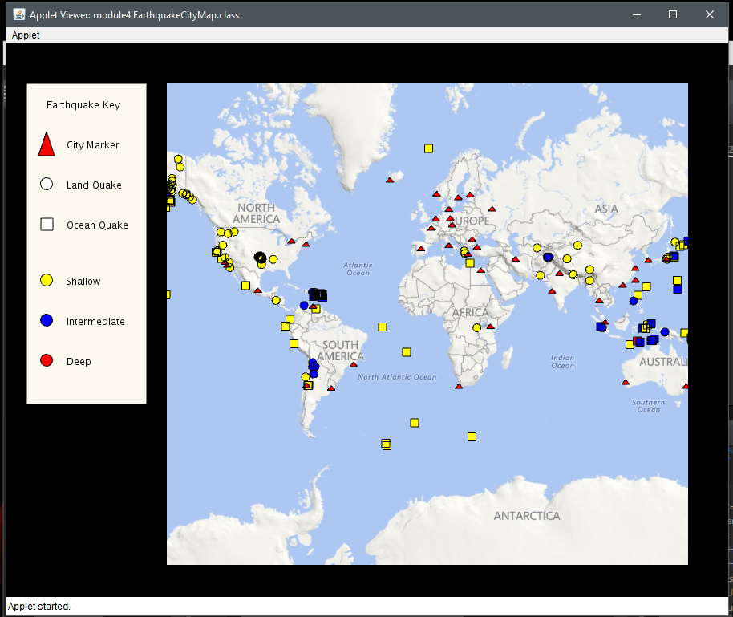
Task: Click the yellow square marker in the southern Atlantic
Action: [414, 422]
